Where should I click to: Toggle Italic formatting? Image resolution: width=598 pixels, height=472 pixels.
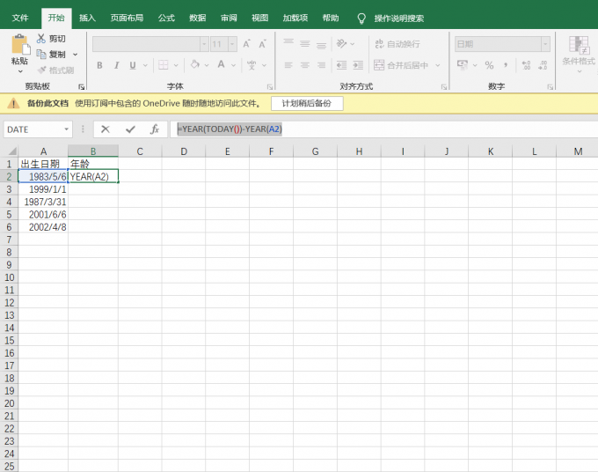(117, 65)
